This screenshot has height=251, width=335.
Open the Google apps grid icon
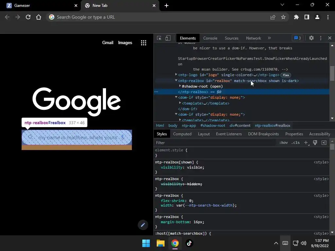[x=144, y=43]
